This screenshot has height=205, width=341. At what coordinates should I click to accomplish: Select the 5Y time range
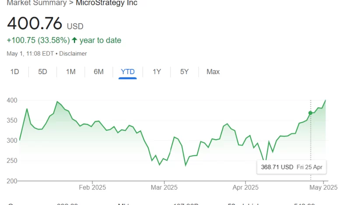tap(184, 72)
